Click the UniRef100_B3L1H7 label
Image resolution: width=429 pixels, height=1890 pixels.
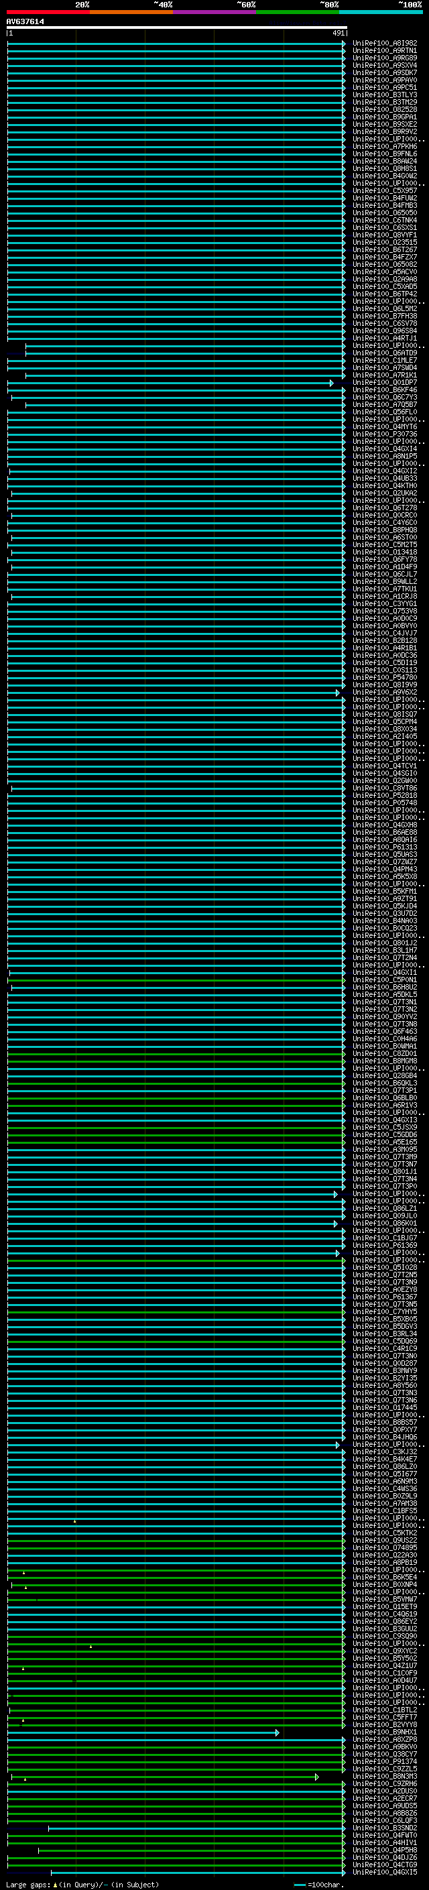pyautogui.click(x=385, y=950)
